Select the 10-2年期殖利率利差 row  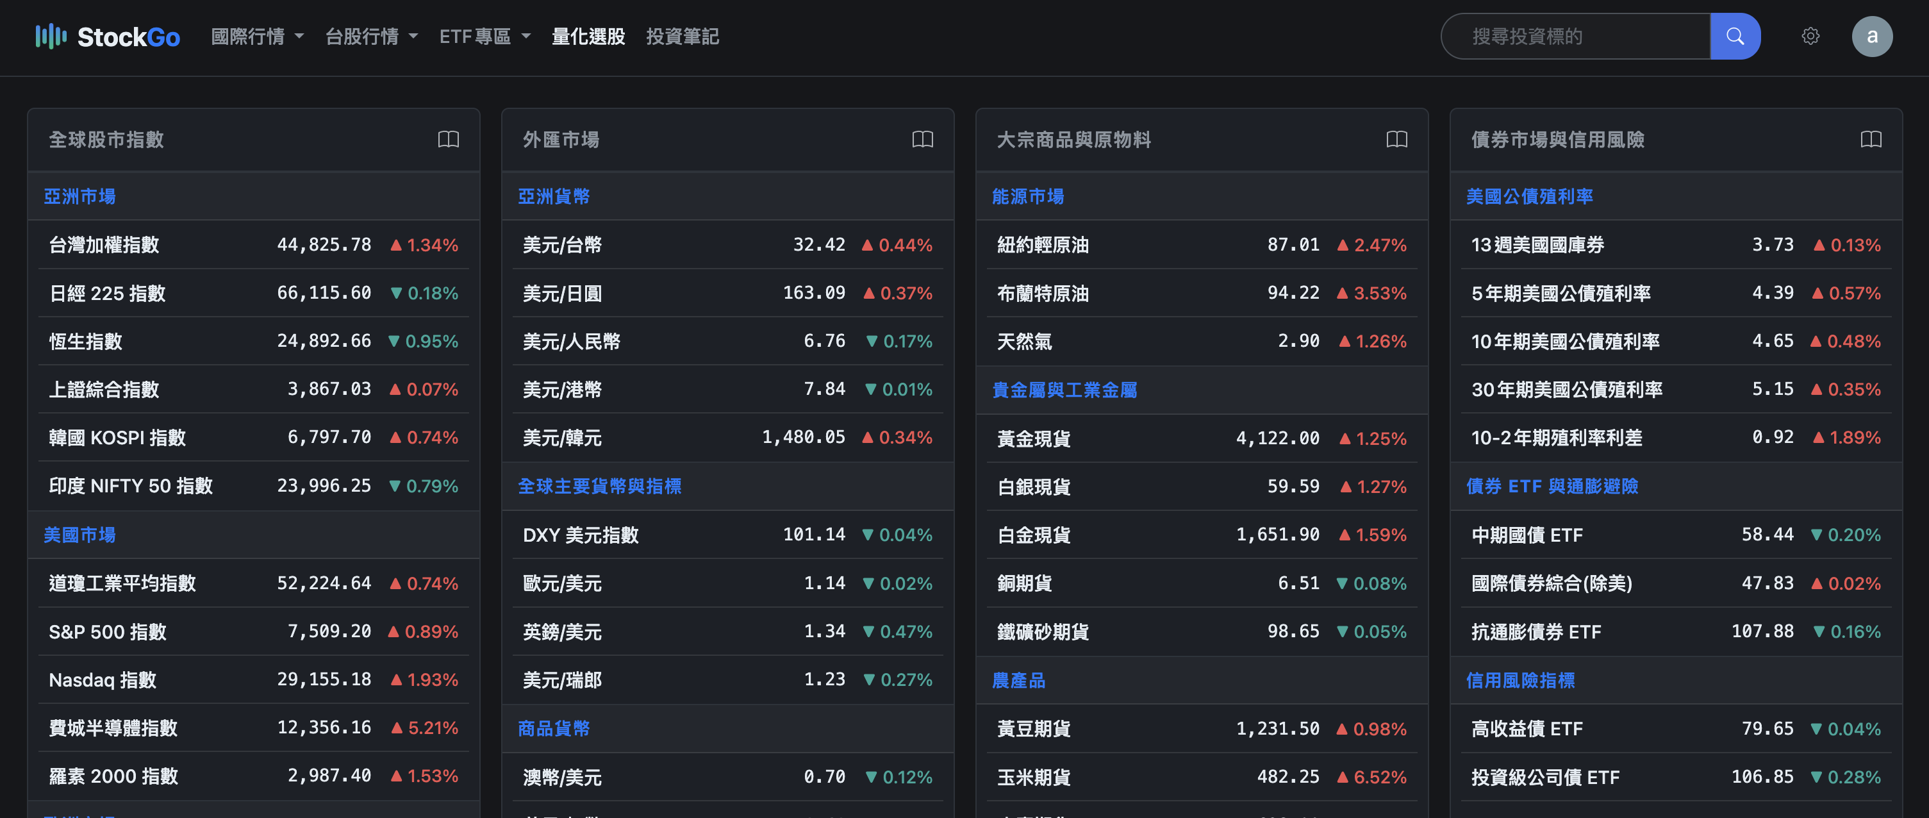click(x=1676, y=437)
